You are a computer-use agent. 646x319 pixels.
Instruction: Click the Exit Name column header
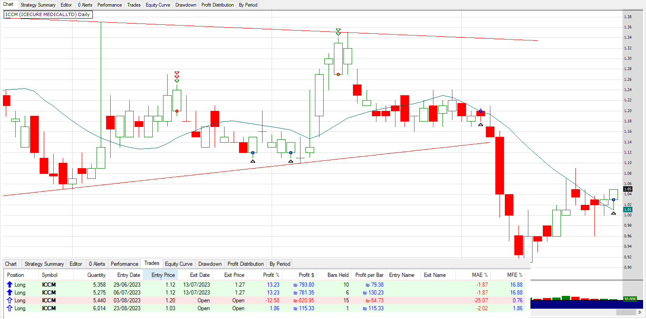[x=439, y=275]
